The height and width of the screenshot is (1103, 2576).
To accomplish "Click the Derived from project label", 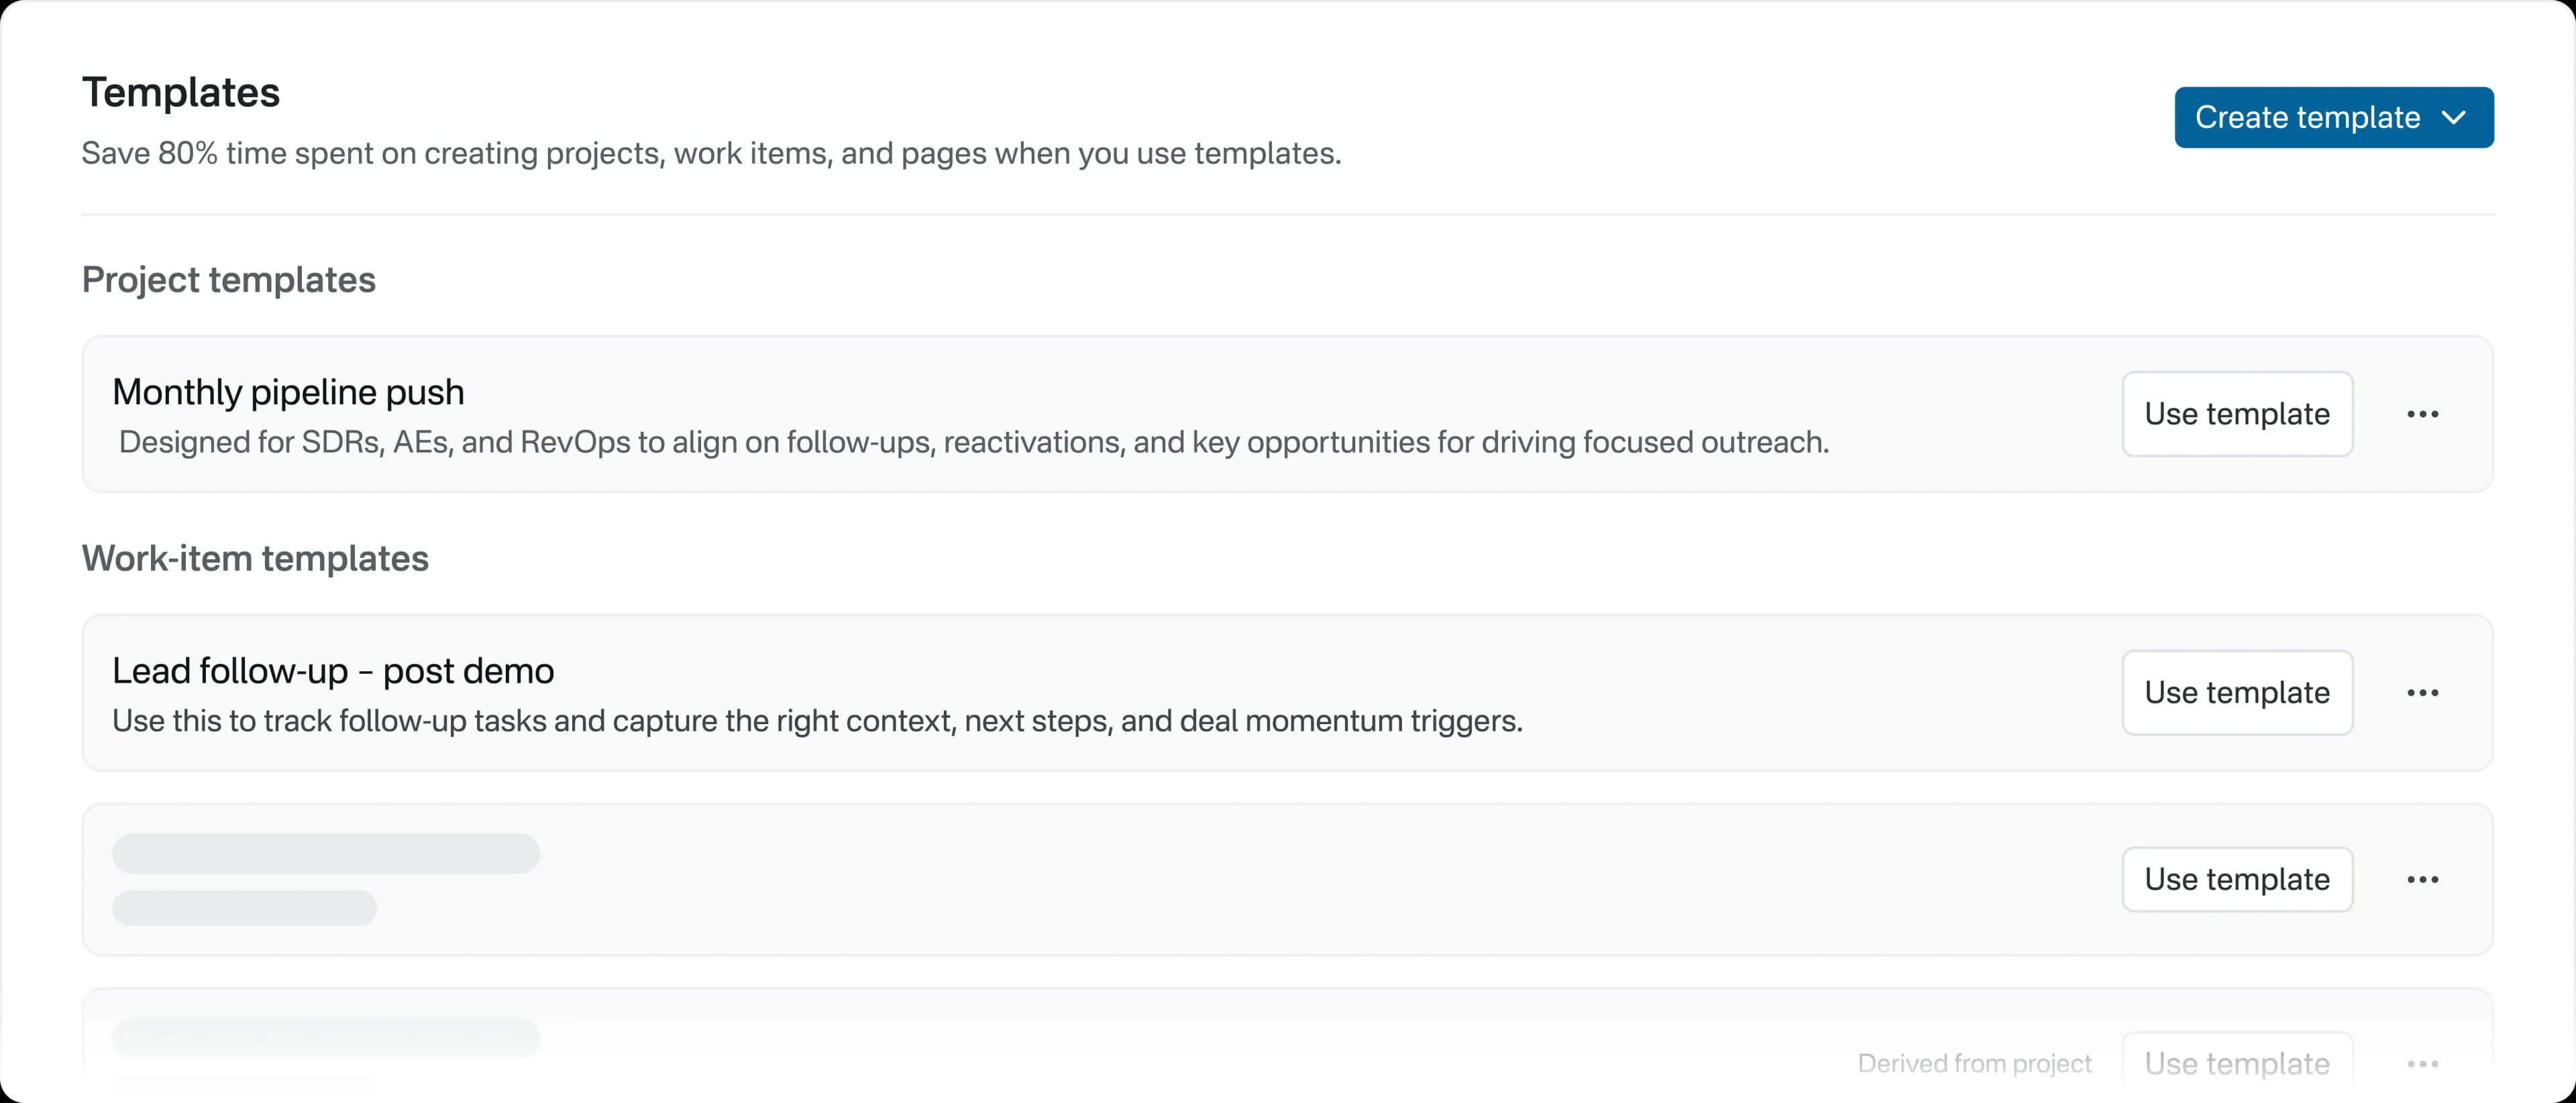I will (x=1974, y=1063).
